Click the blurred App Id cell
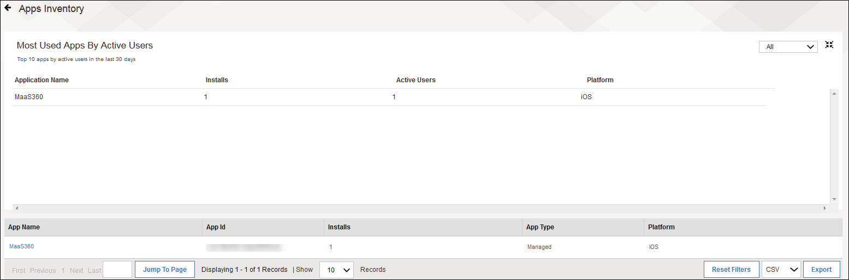849x280 pixels. (244, 247)
